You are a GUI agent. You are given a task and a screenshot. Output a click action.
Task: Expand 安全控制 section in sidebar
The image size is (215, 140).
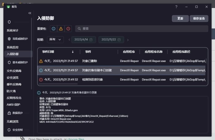pos(18,130)
